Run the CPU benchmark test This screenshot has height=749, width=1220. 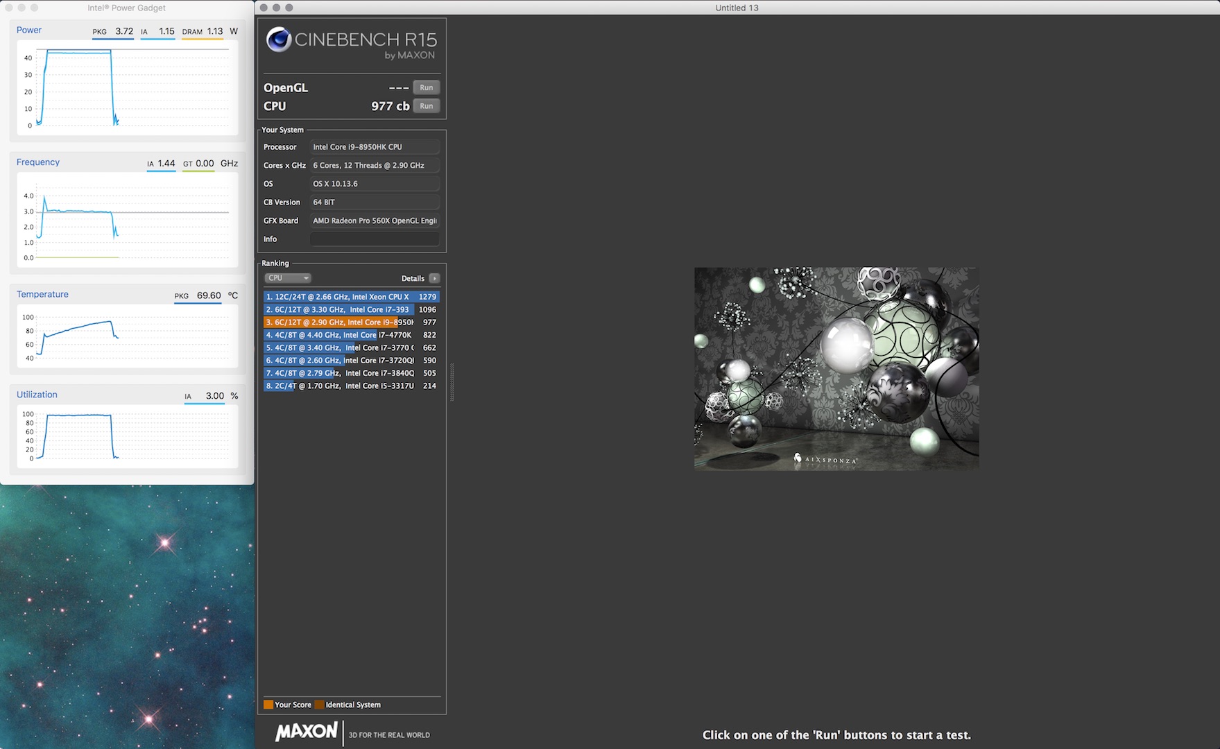426,106
